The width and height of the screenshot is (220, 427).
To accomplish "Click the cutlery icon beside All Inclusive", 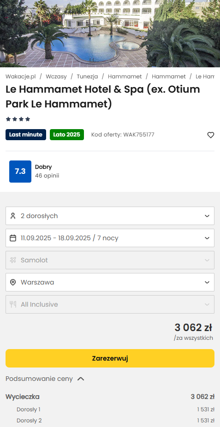I will pyautogui.click(x=13, y=304).
